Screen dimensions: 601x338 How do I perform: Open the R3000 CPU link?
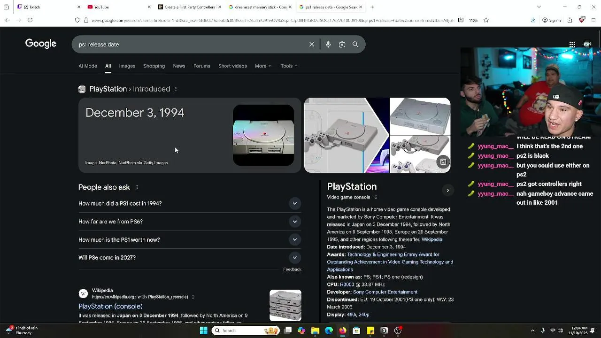pyautogui.click(x=347, y=284)
